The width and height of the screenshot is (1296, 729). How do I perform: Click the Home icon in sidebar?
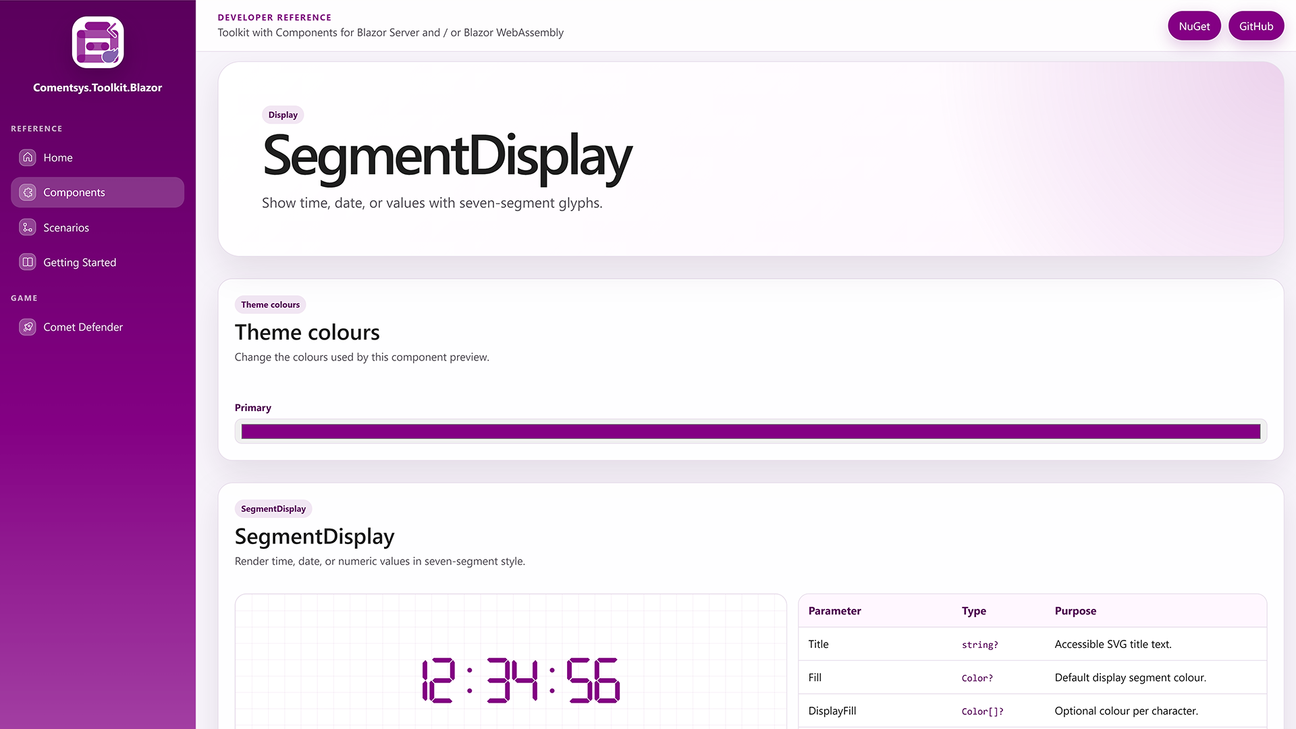(x=28, y=157)
